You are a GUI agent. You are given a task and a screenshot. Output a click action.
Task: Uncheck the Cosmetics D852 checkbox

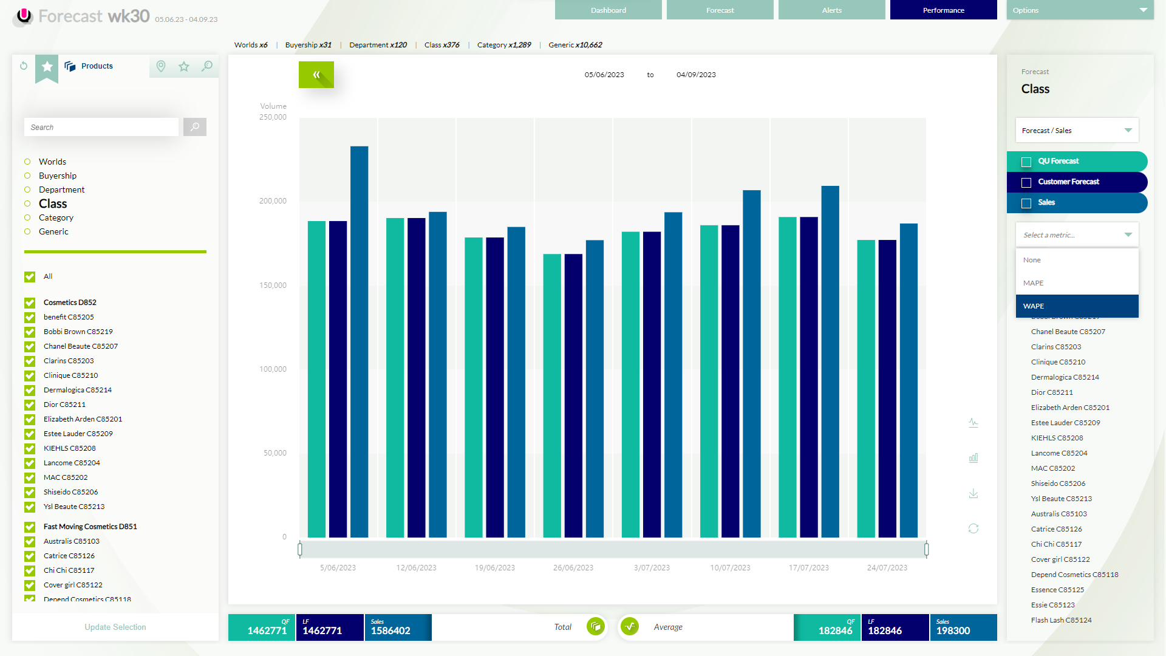pyautogui.click(x=30, y=302)
